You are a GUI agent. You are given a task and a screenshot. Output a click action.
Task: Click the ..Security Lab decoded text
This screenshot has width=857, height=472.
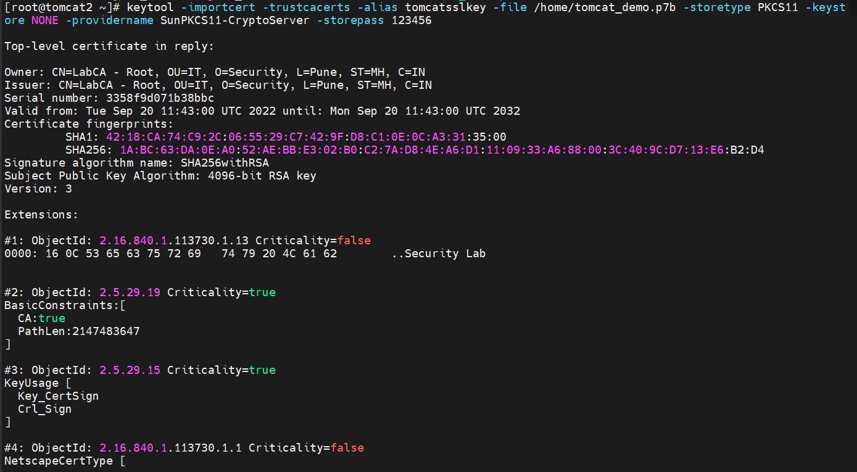(439, 254)
